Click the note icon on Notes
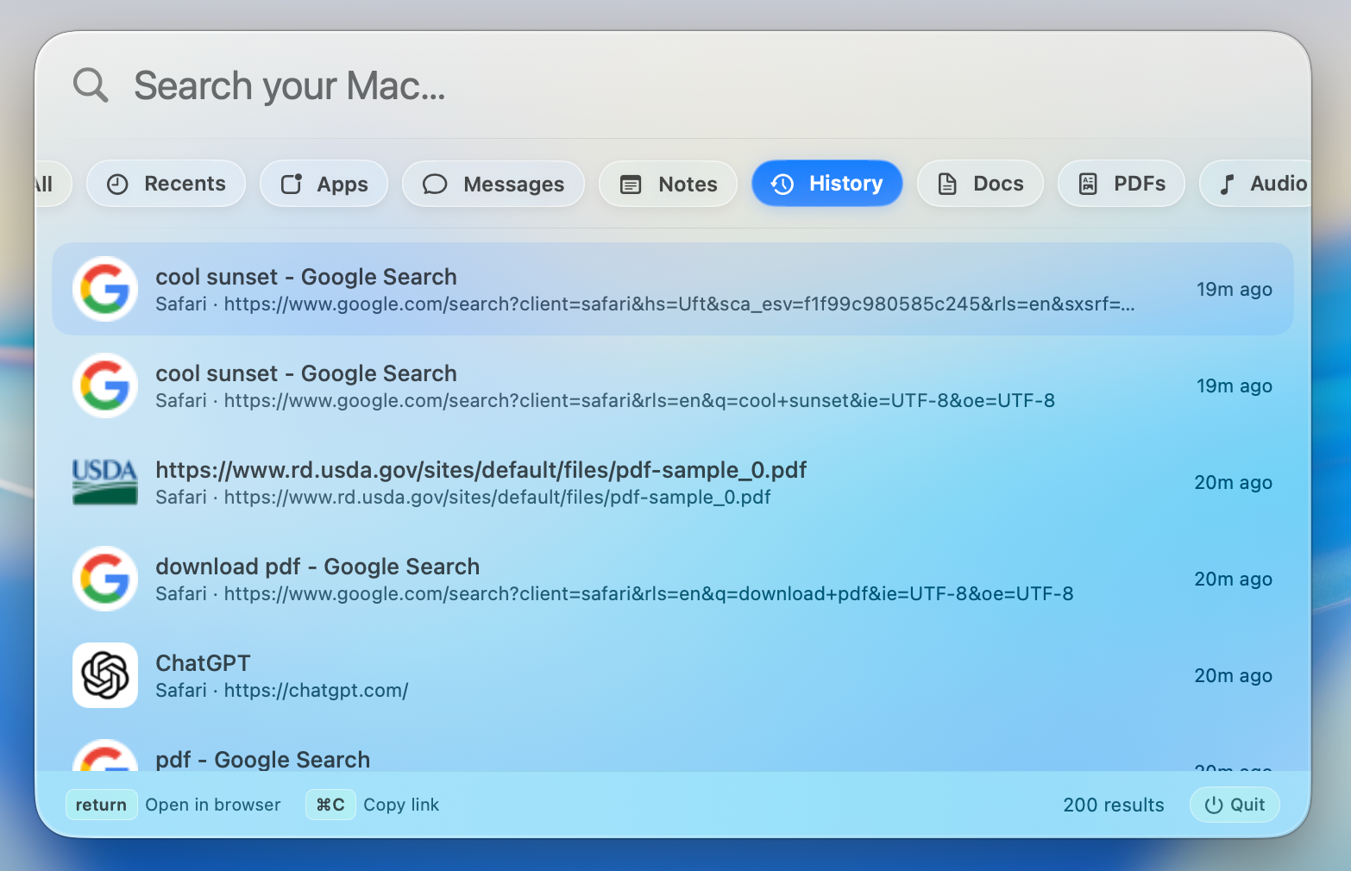Viewport: 1351px width, 871px height. (x=631, y=184)
